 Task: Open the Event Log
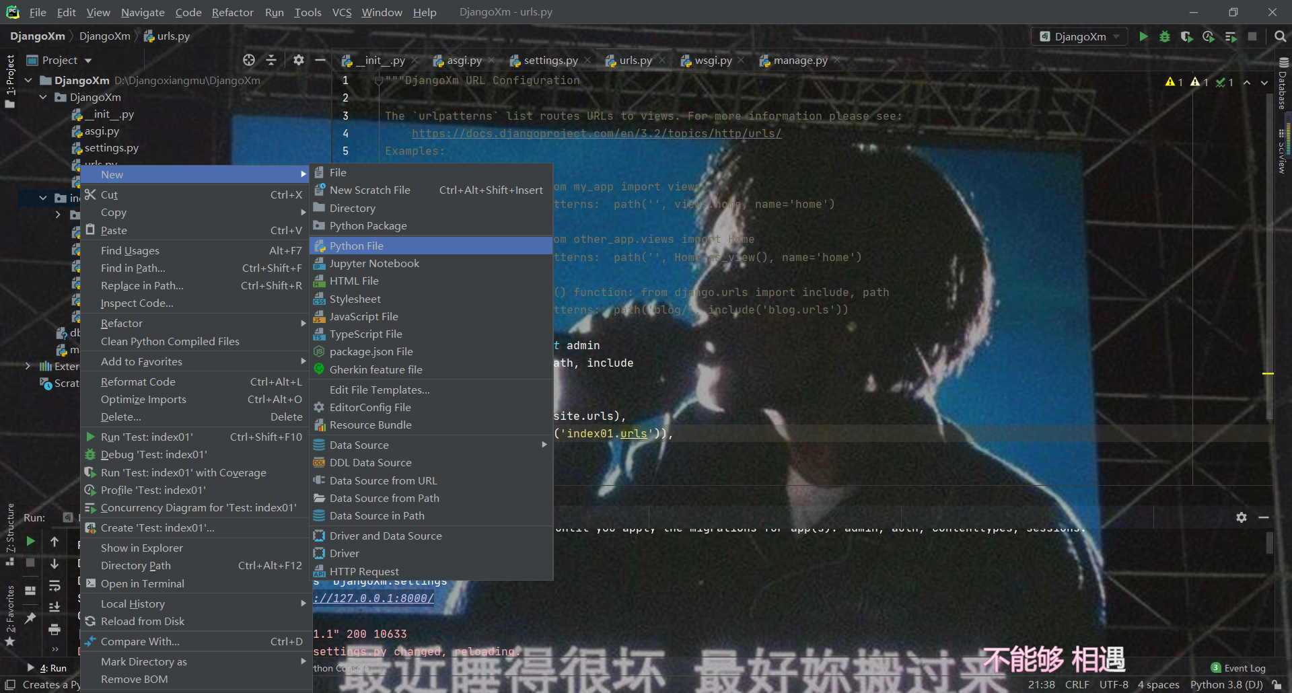[x=1238, y=668]
